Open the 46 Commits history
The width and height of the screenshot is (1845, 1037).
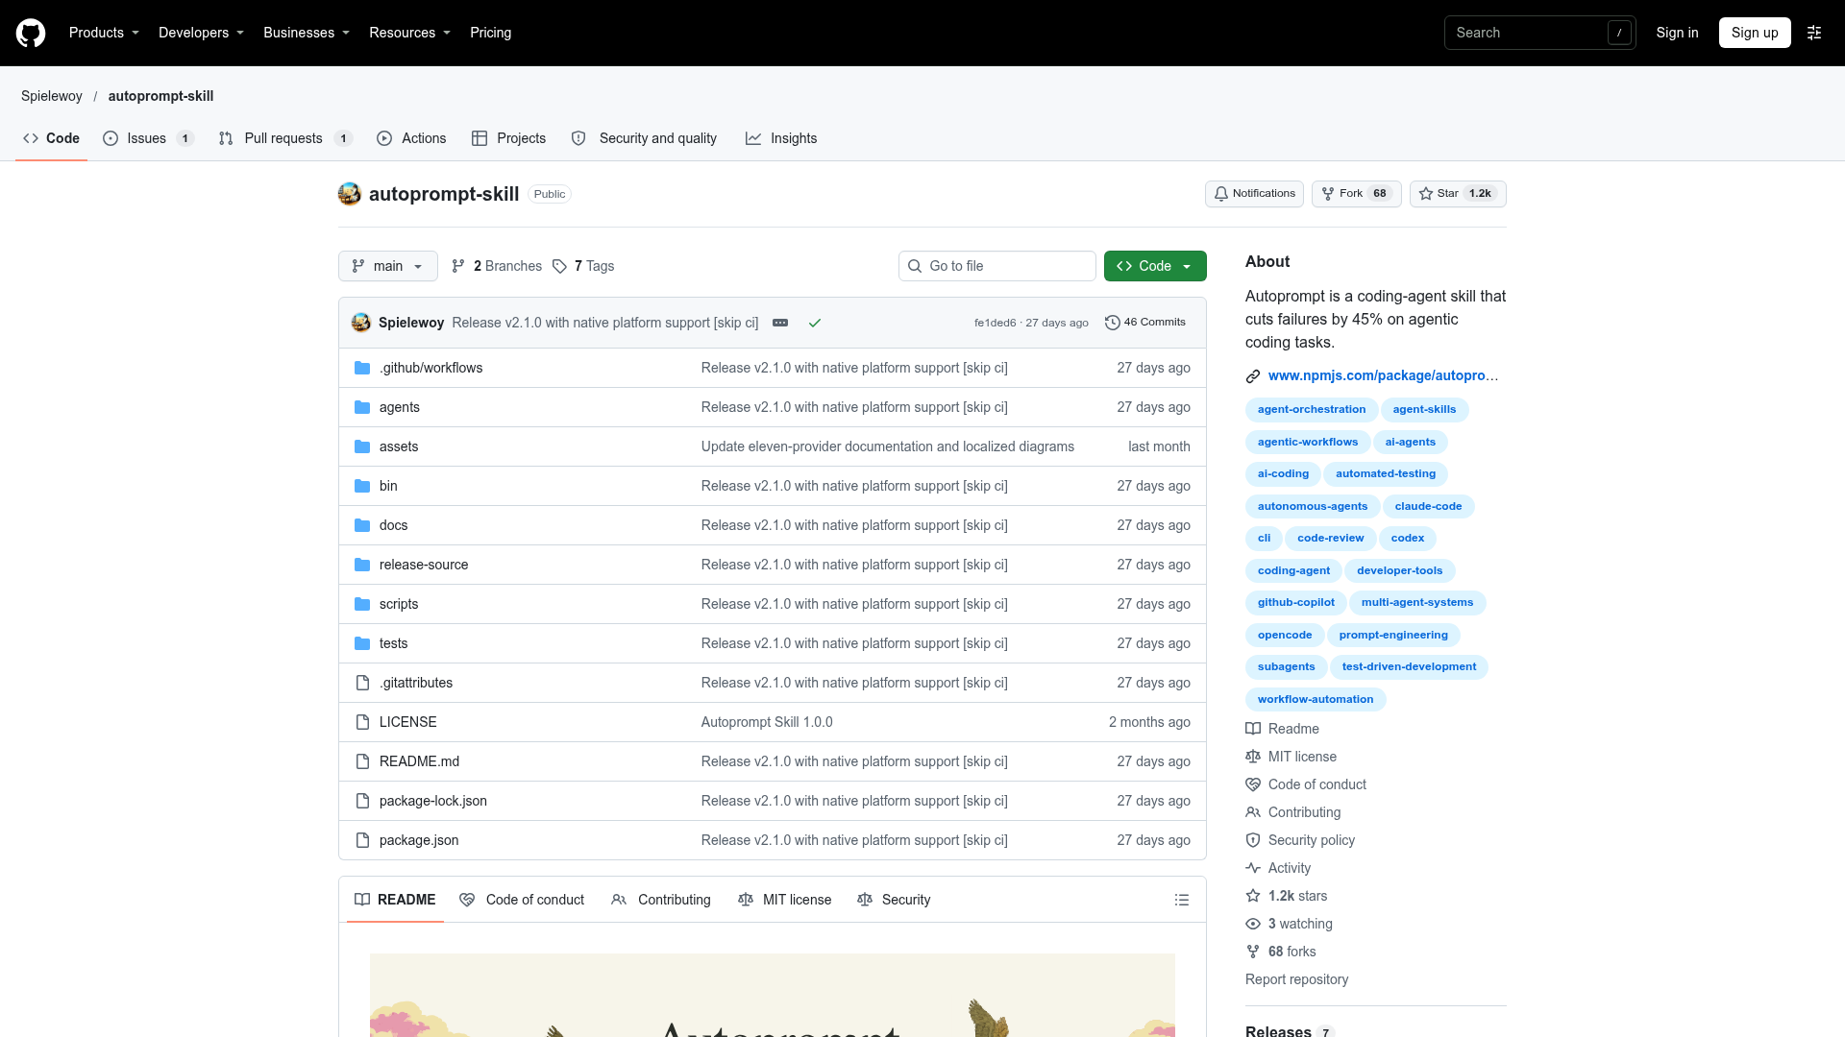pos(1145,323)
